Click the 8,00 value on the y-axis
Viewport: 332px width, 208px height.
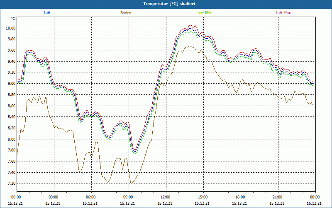click(x=12, y=139)
